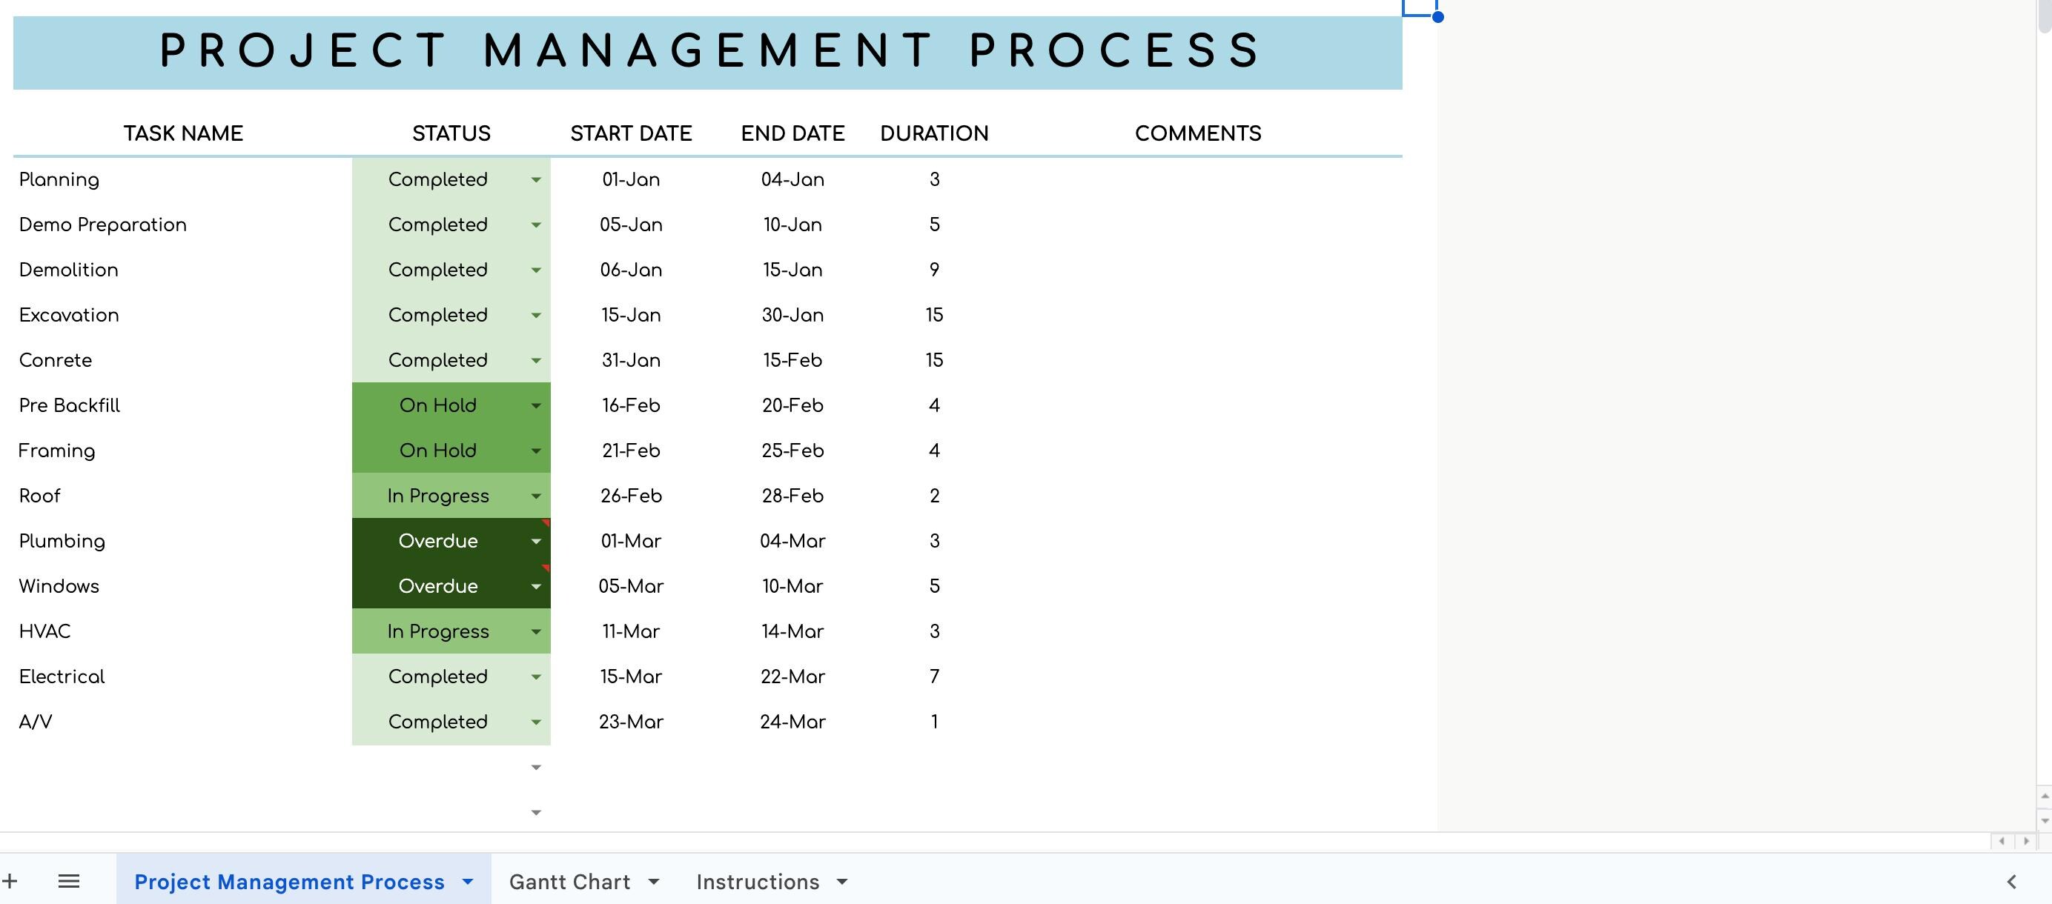Open the all-sheets list icon
2052x904 pixels.
point(68,881)
